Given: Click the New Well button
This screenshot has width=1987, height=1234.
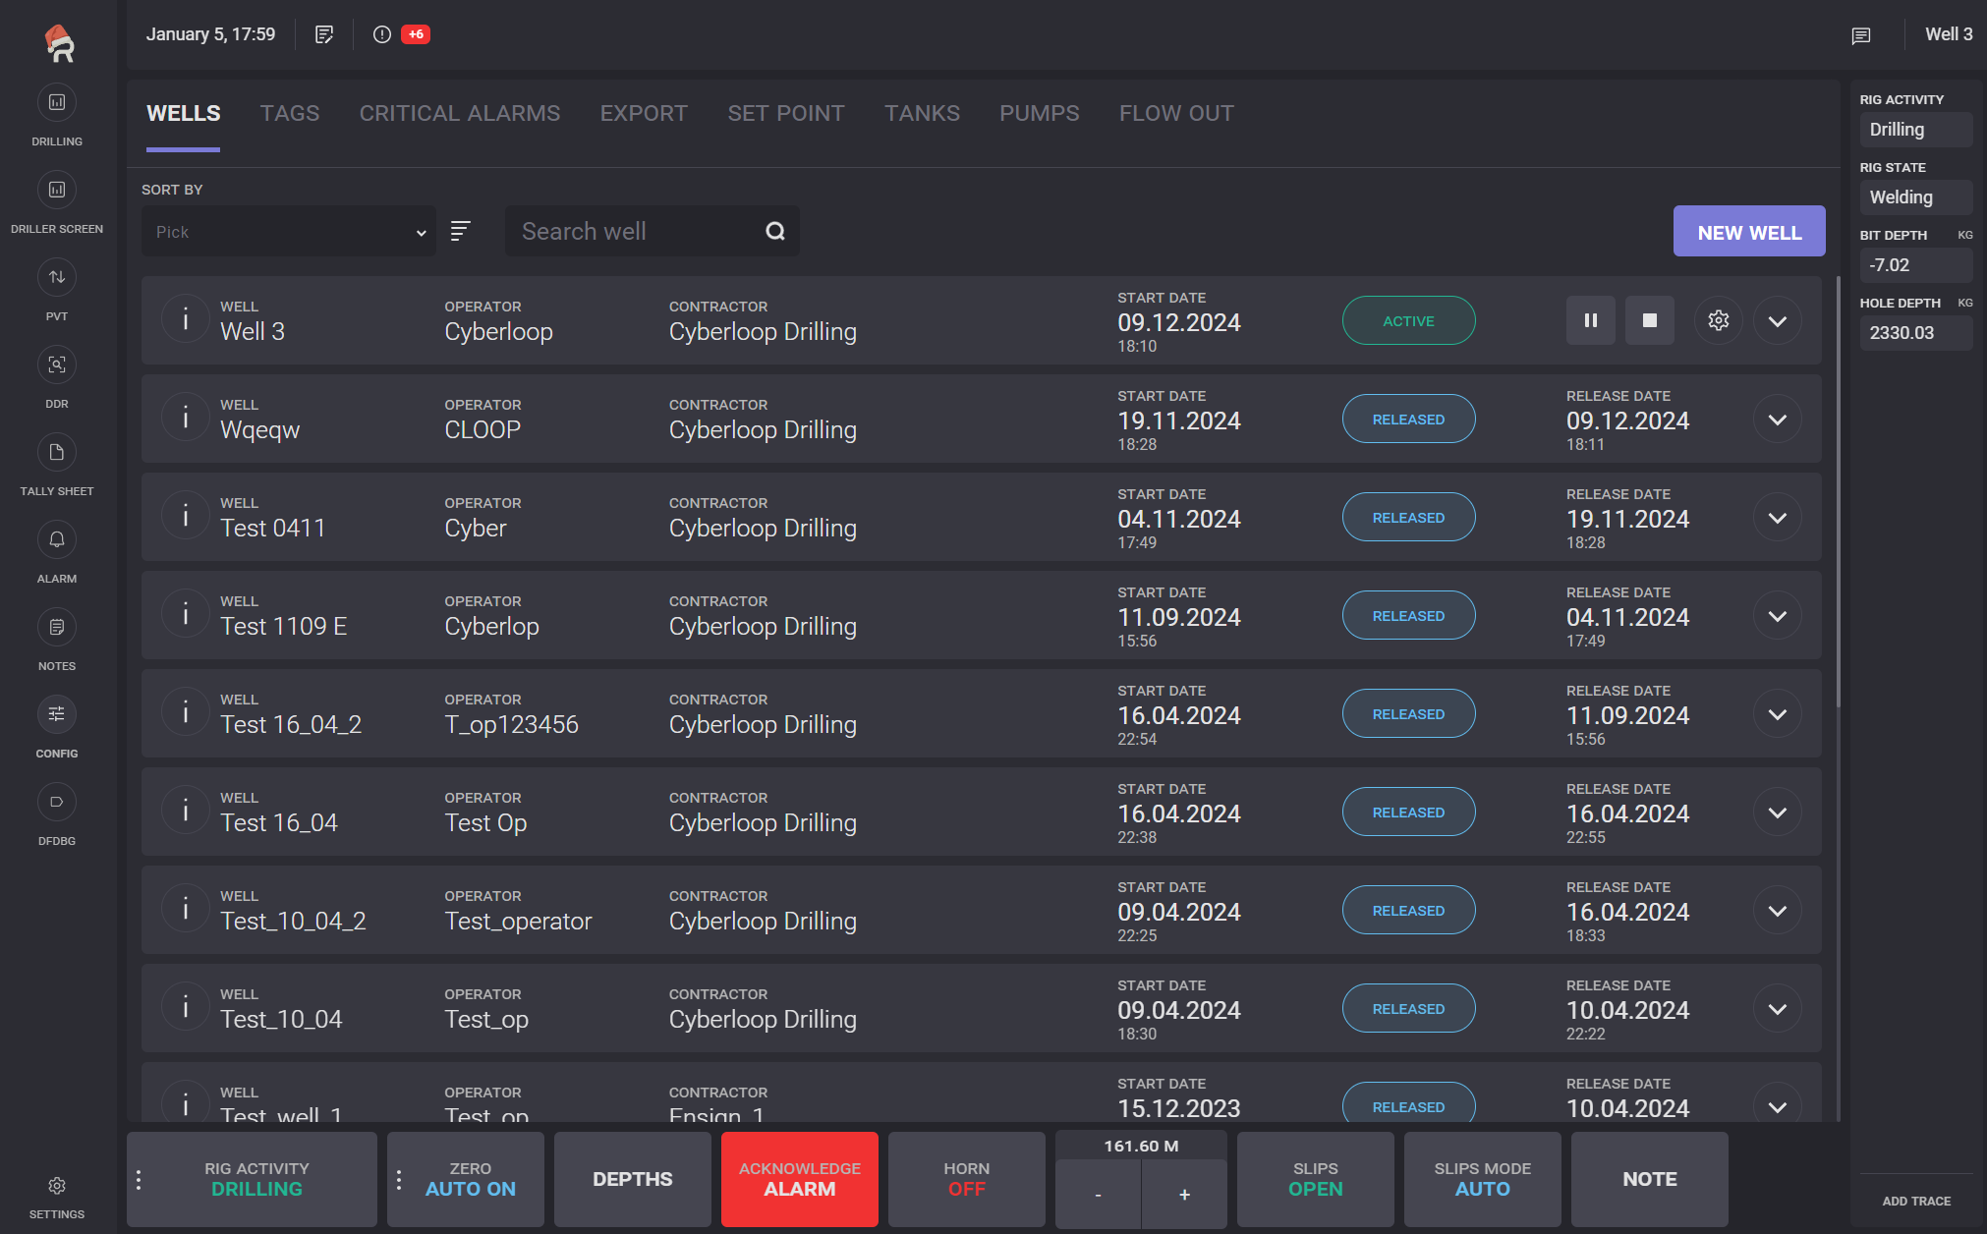Looking at the screenshot, I should tap(1748, 232).
